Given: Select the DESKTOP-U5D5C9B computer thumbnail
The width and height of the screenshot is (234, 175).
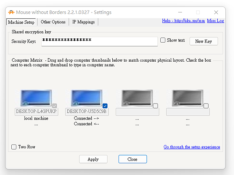Looking at the screenshot, I should [87, 98].
